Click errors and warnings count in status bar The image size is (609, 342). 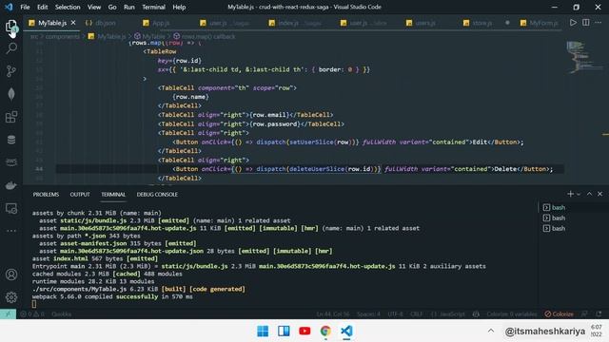32,314
